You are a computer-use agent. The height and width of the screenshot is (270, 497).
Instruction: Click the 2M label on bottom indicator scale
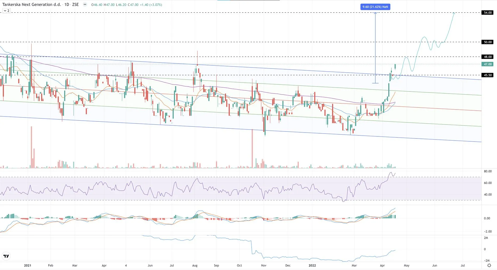pos(486,238)
